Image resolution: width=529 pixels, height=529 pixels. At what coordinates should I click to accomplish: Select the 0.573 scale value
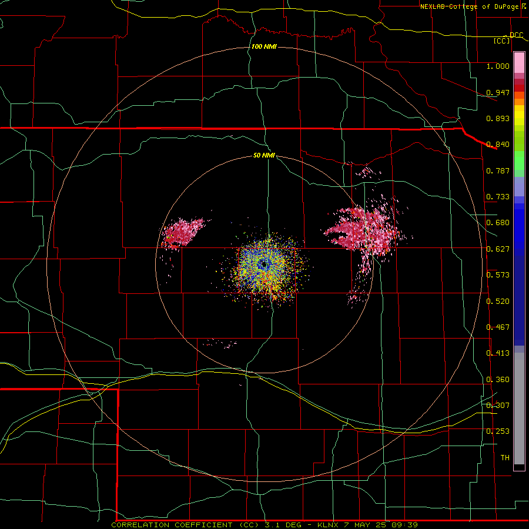coord(498,275)
